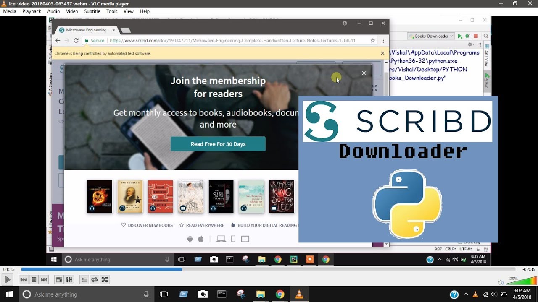Toggle VLC loop mode
Viewport: 538px width, 302px height.
[x=95, y=280]
